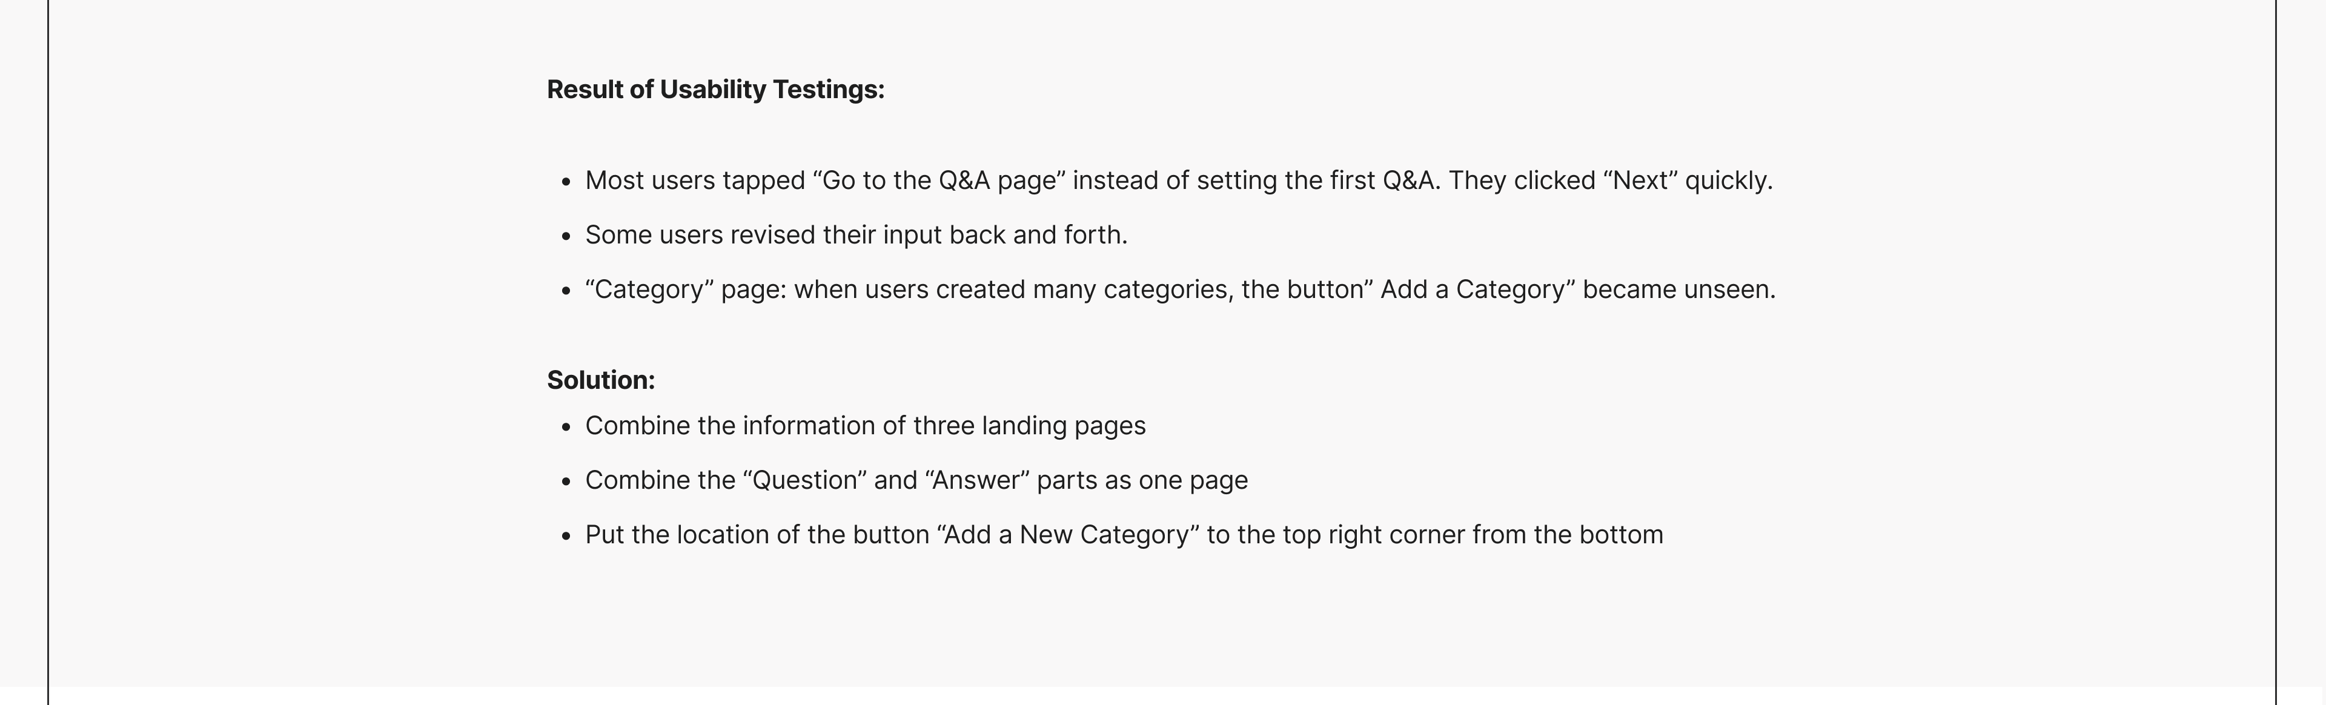
Task: Click the 'Question' and 'Answer' parts bullet
Action: click(x=916, y=480)
